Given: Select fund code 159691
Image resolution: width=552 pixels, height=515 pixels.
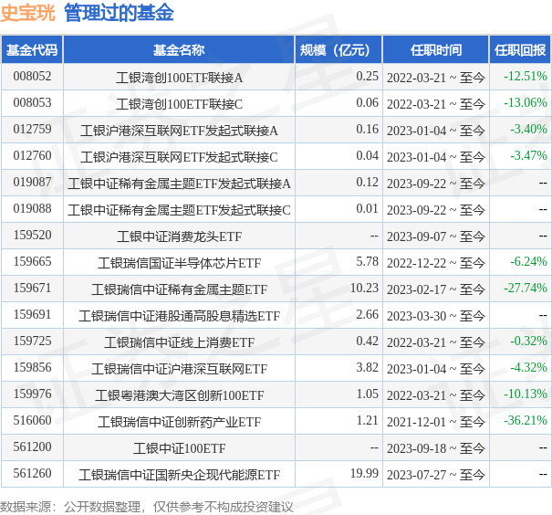Looking at the screenshot, I should pyautogui.click(x=32, y=314).
